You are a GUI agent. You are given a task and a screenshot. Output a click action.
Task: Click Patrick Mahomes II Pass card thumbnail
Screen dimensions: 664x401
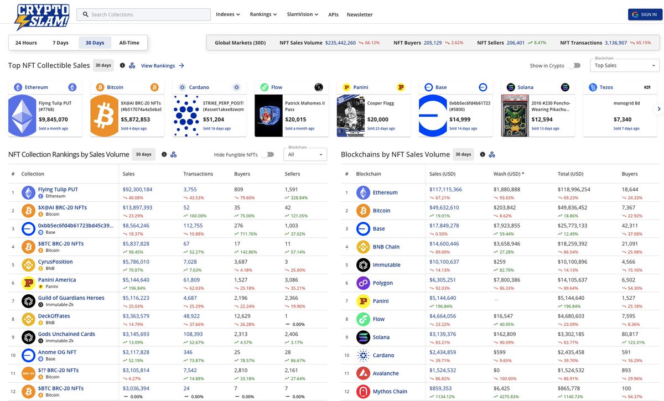pos(268,116)
